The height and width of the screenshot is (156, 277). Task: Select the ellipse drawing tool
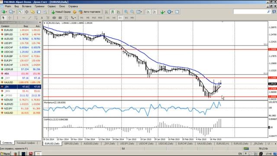click(x=54, y=18)
